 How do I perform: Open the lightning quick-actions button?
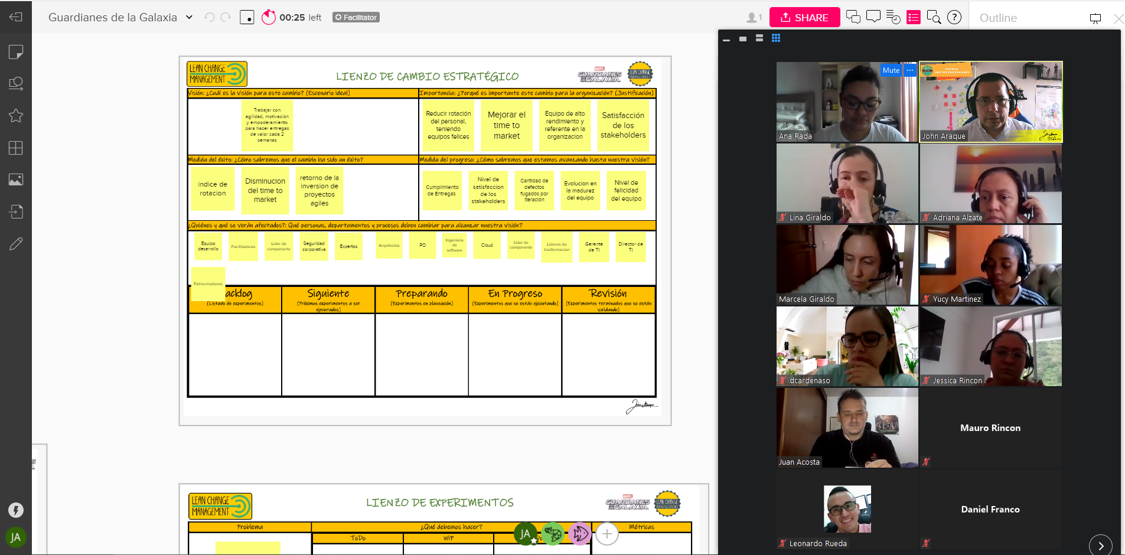click(x=16, y=510)
